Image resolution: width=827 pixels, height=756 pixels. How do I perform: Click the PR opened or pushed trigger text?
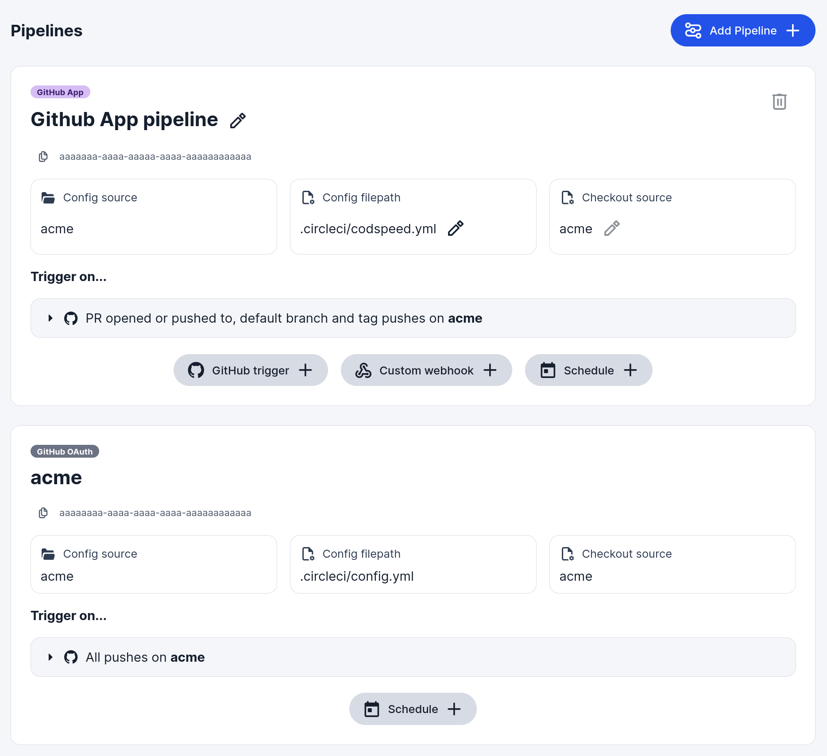[x=284, y=318]
